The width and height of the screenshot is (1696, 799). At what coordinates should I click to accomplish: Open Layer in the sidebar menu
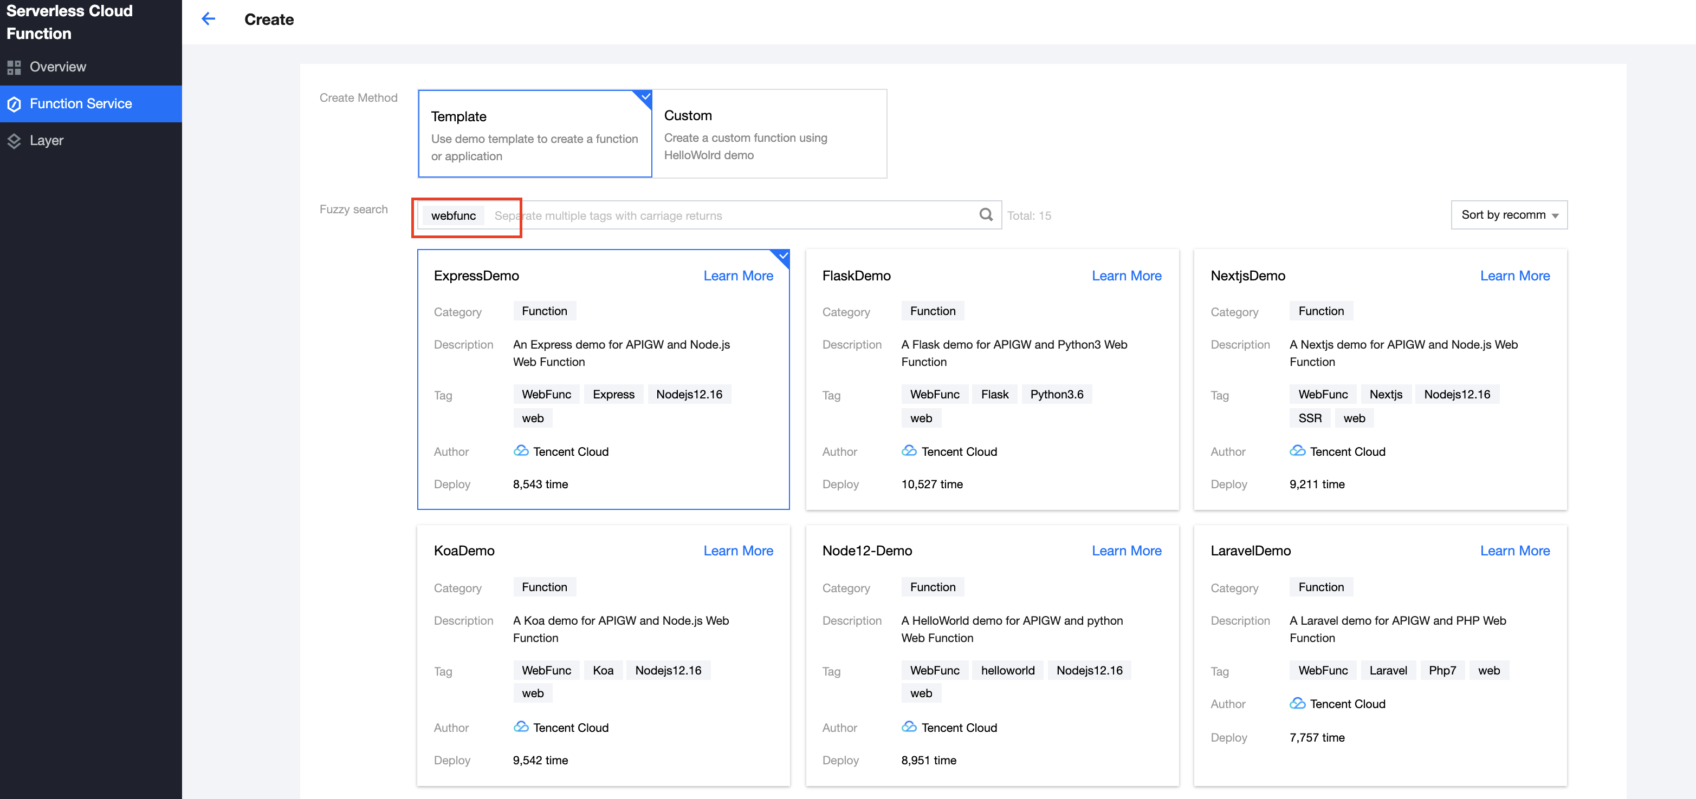(x=46, y=141)
